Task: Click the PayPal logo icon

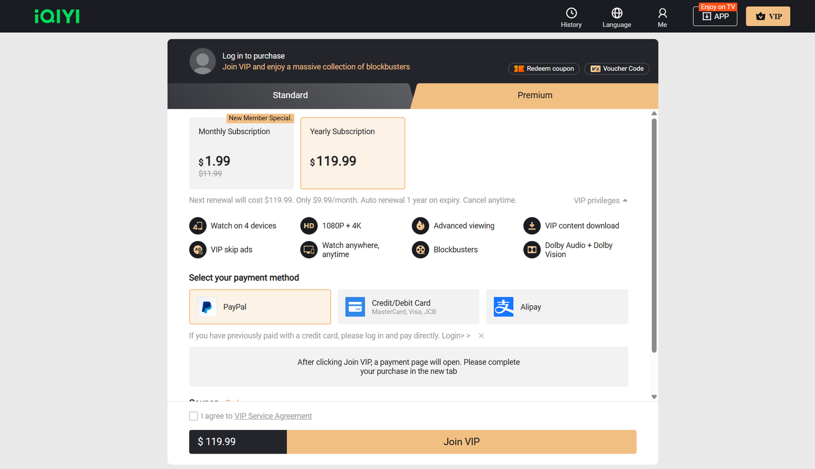Action: (x=206, y=307)
